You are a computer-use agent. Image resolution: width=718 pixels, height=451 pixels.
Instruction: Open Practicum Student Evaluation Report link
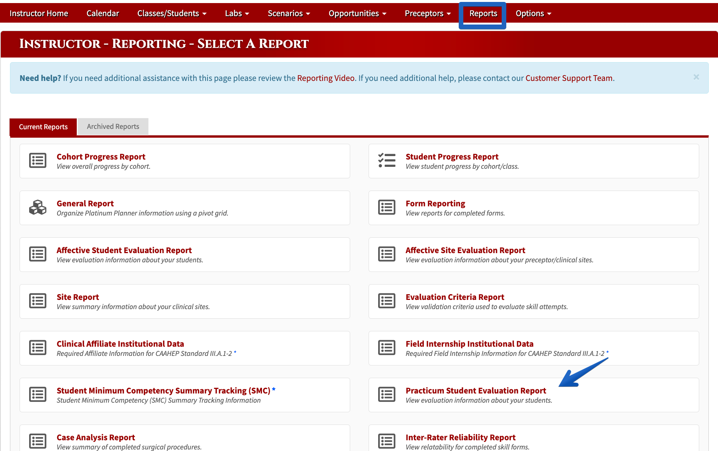point(476,390)
